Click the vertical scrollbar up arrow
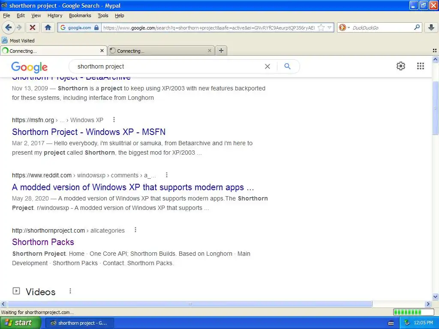 click(x=435, y=59)
